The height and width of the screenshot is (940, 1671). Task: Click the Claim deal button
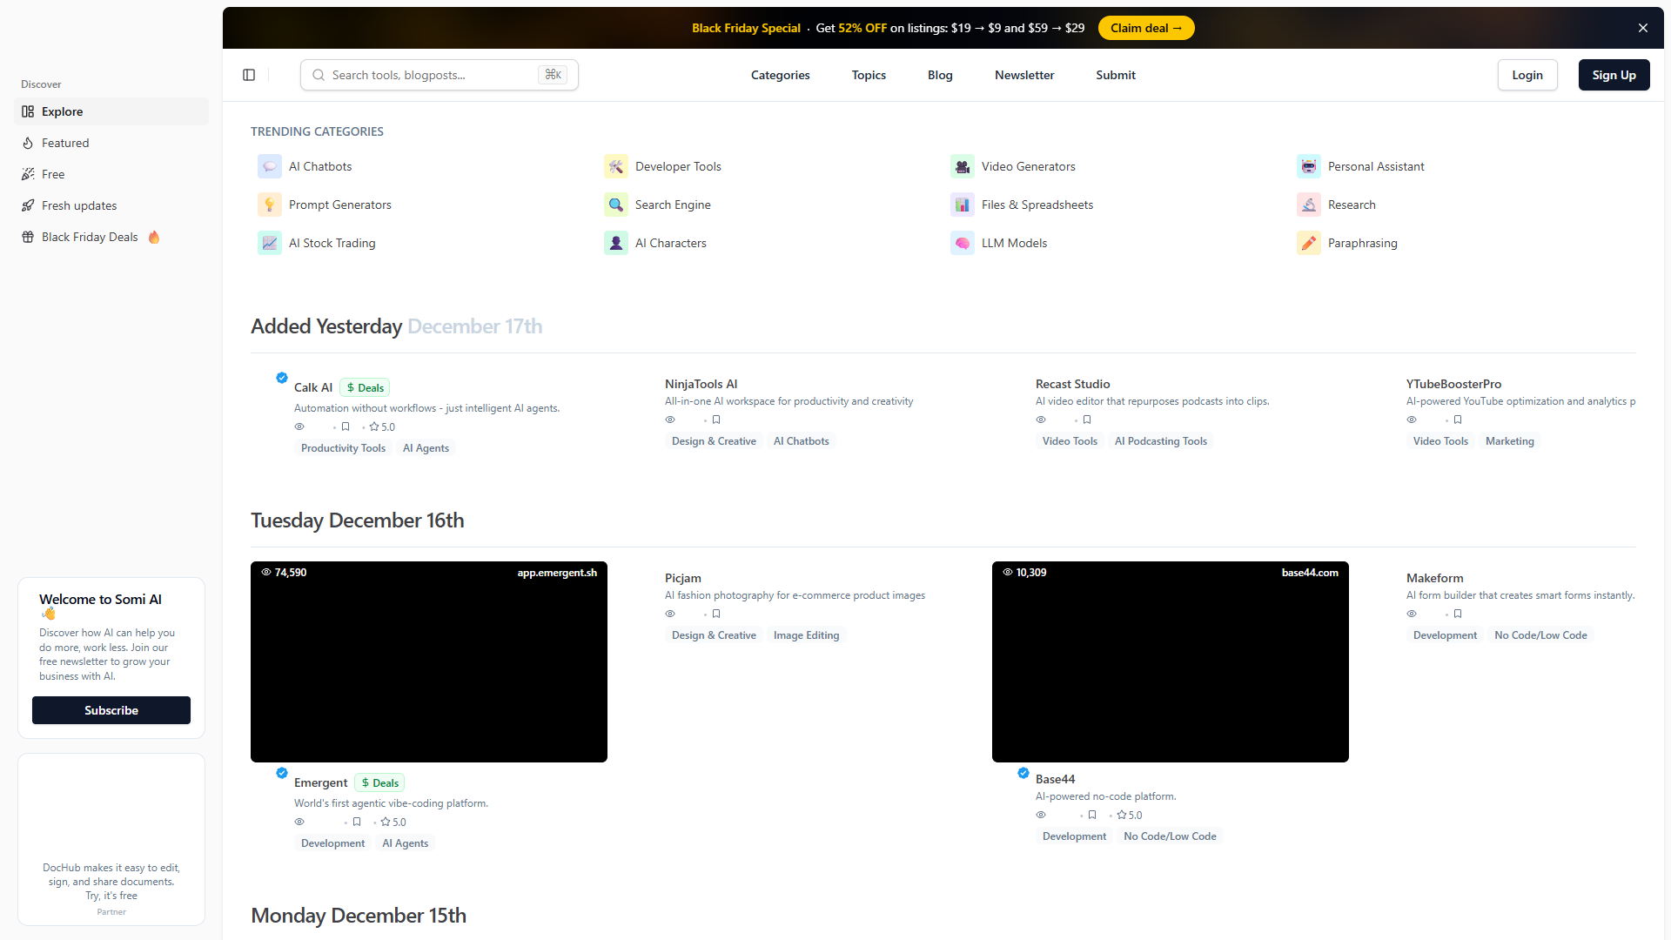1146,28
